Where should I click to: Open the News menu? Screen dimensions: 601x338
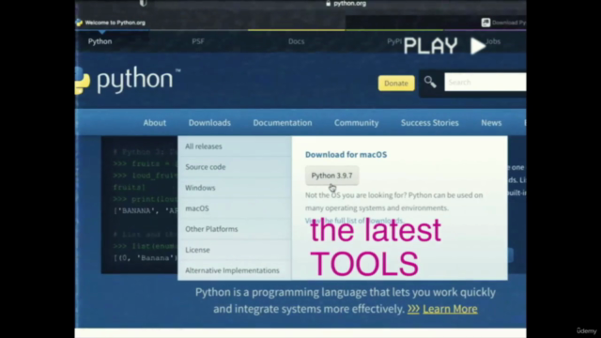[491, 123]
